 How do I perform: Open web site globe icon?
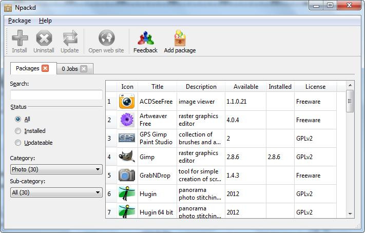point(106,38)
